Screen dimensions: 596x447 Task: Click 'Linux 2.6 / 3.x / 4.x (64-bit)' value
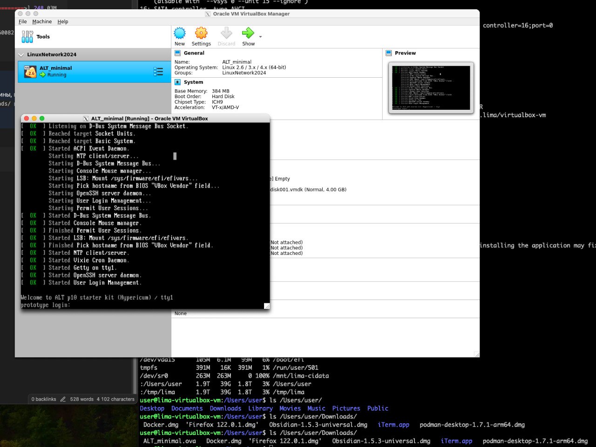254,67
